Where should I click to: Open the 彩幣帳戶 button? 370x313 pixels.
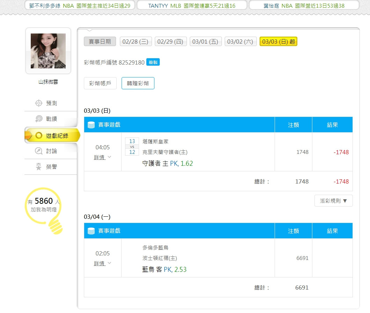click(x=100, y=83)
